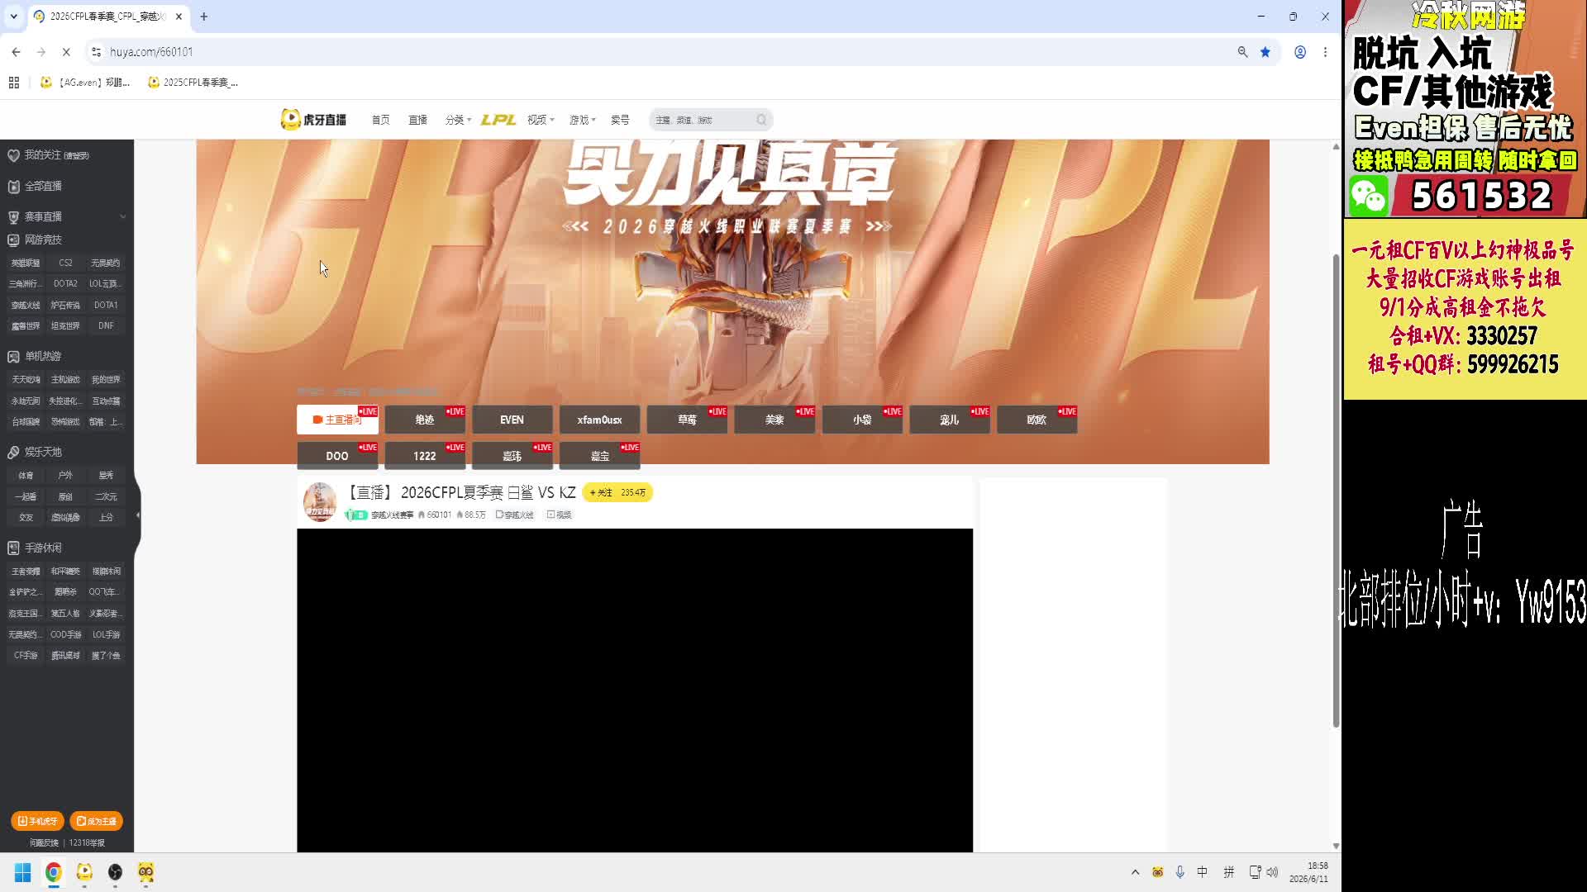Click CS2 in the sidebar game list
Image resolution: width=1587 pixels, height=892 pixels.
pyautogui.click(x=65, y=263)
